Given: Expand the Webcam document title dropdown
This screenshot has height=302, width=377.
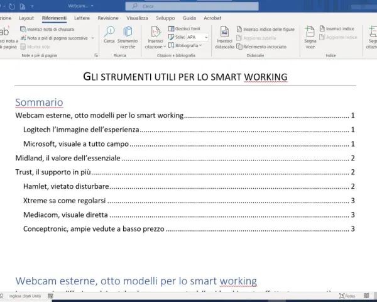Looking at the screenshot, I should (x=92, y=6).
